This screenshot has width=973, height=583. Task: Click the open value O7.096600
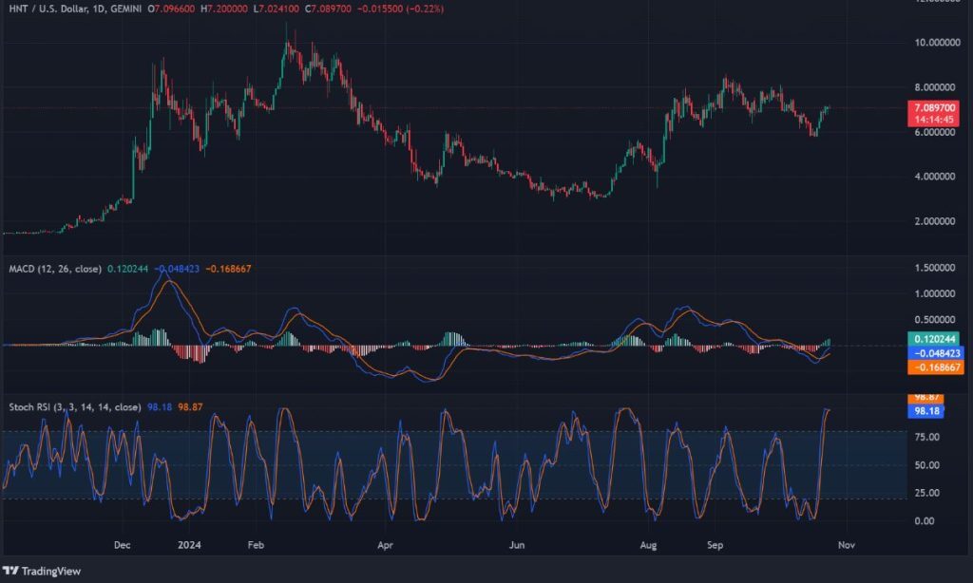click(171, 9)
